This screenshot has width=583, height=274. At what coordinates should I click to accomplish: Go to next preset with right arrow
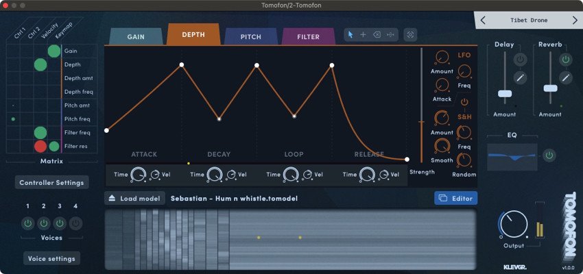575,21
